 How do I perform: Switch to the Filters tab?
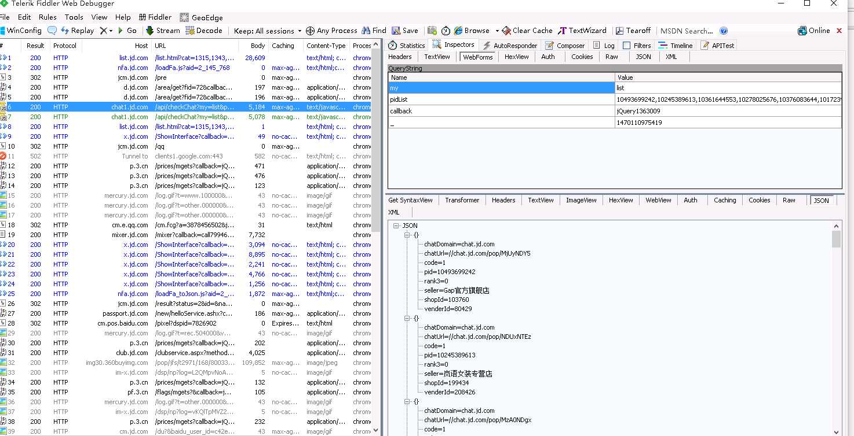637,45
